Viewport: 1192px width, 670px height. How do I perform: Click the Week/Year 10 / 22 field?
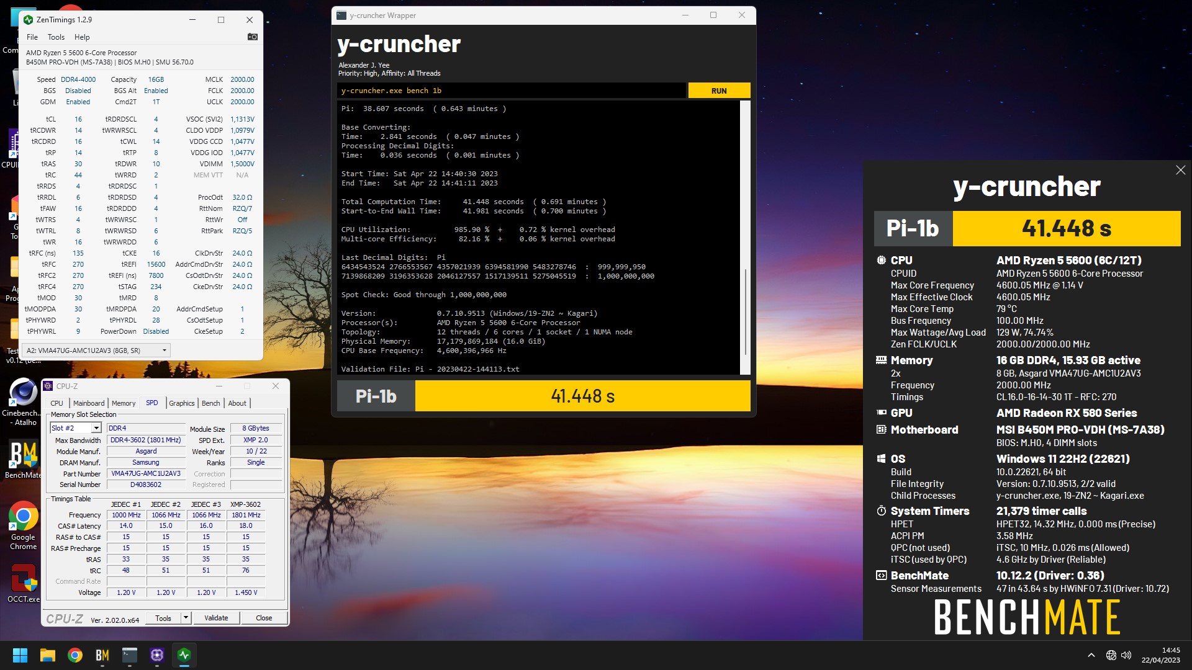click(256, 451)
